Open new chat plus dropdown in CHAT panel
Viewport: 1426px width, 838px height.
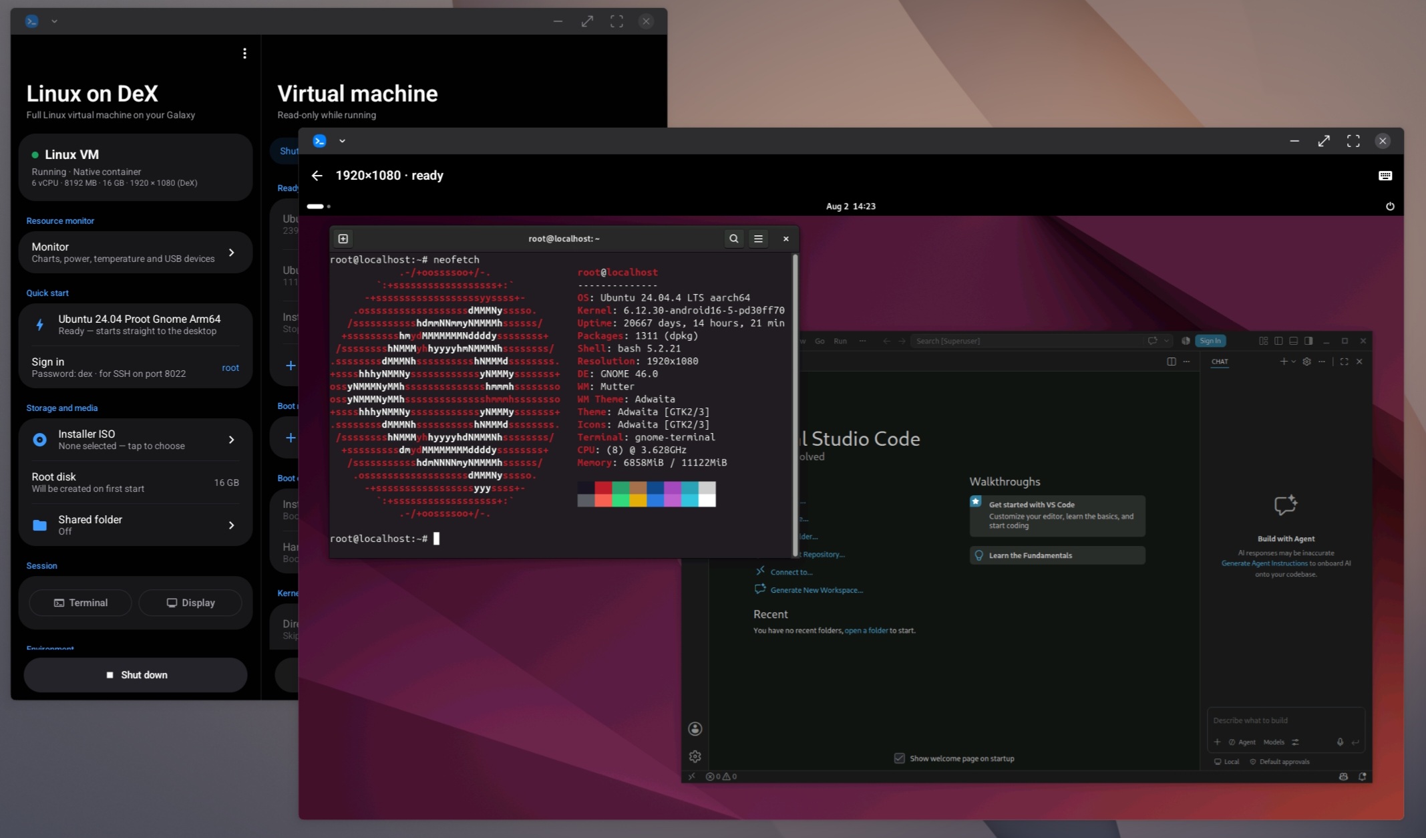pos(1287,362)
